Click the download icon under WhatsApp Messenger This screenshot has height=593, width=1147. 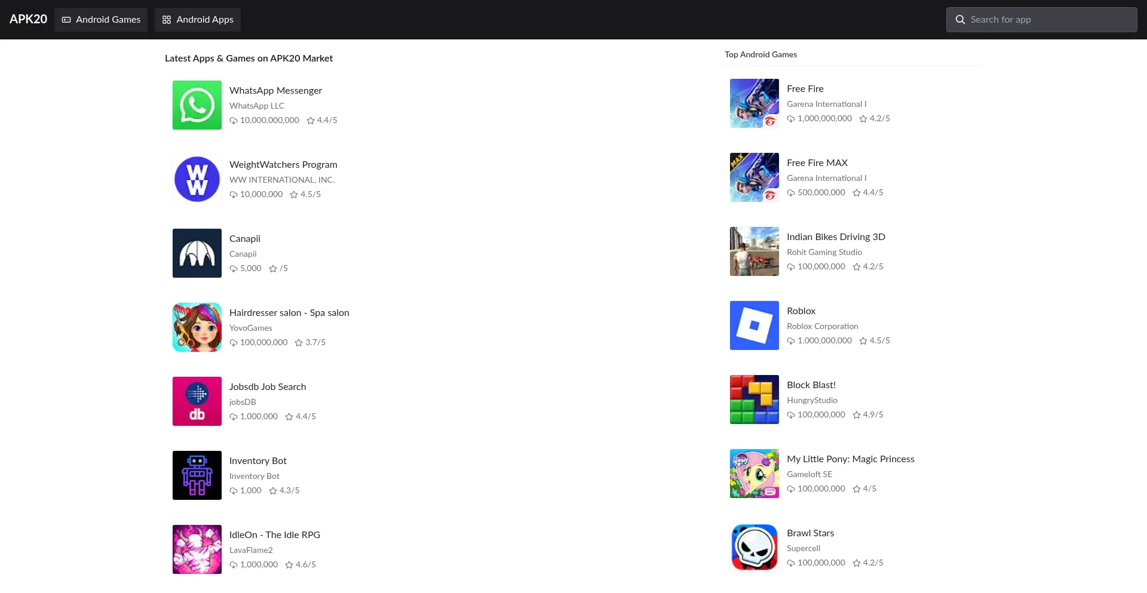[x=234, y=121]
